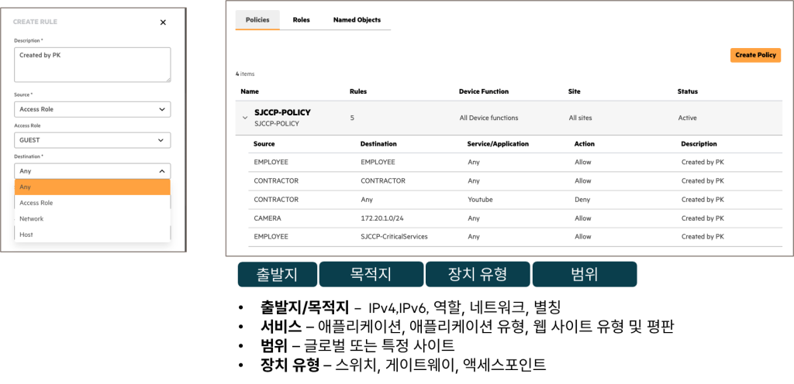Click the 범위 label button
Image resolution: width=794 pixels, height=384 pixels.
click(584, 274)
